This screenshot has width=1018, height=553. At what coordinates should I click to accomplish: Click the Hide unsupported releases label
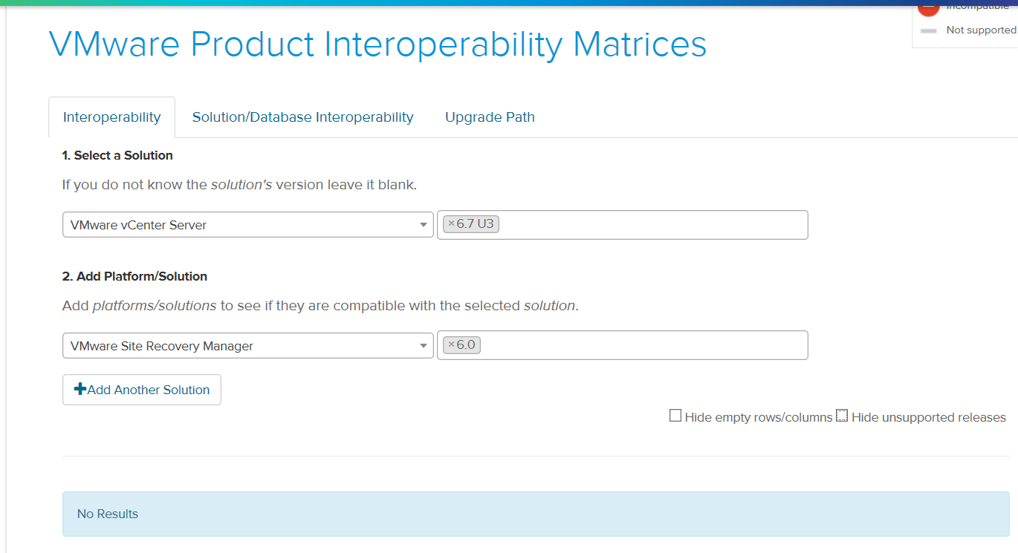928,417
